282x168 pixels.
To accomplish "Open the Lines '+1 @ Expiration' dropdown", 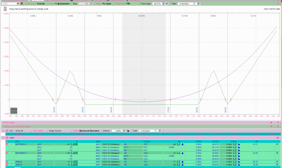I will point(60,4).
